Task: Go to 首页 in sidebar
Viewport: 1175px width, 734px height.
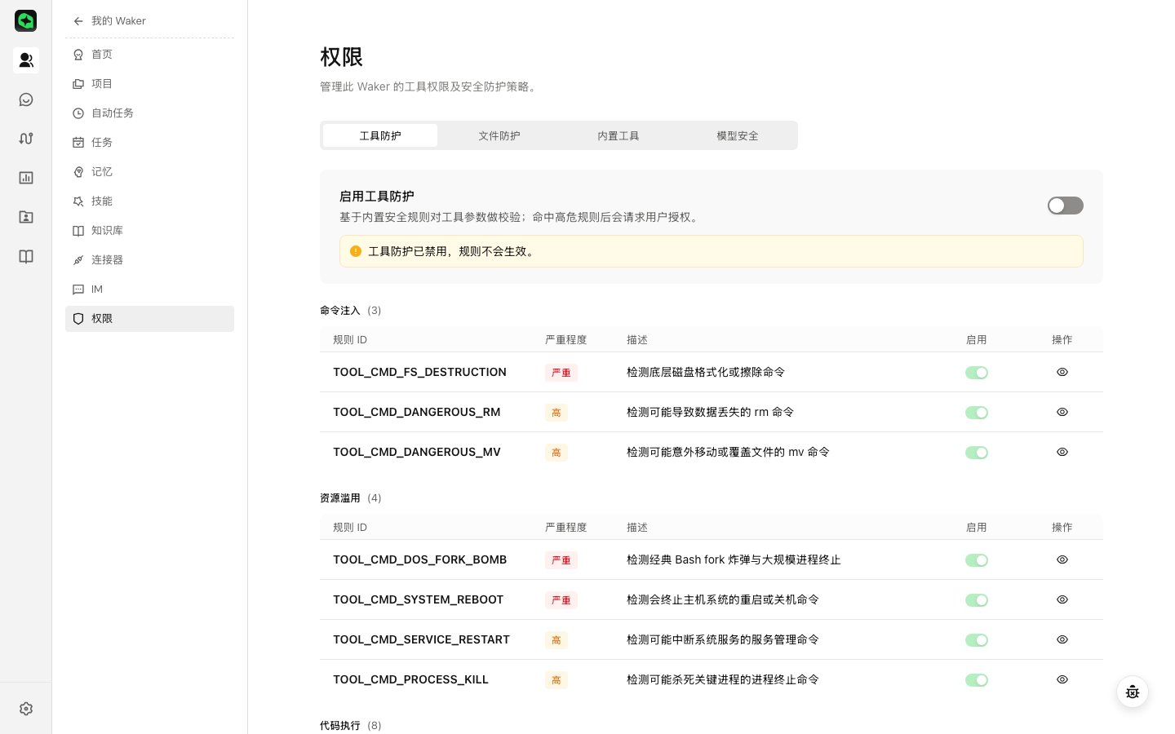Action: coord(149,55)
